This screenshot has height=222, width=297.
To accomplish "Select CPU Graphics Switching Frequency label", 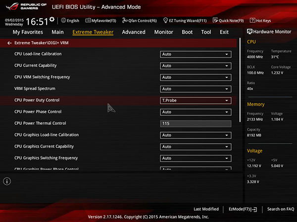I will pos(46,158).
